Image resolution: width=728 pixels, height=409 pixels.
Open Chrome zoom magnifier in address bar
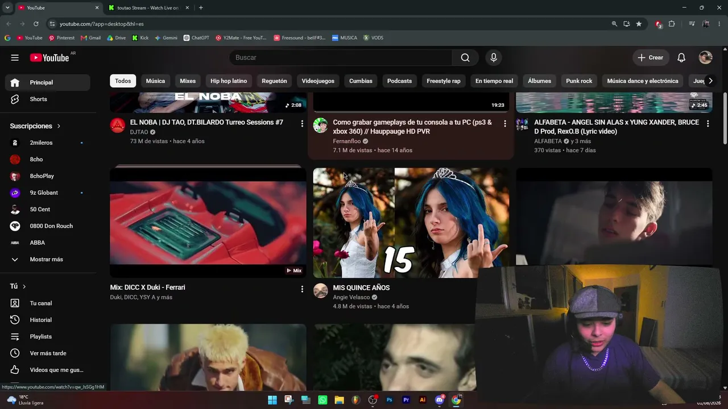pyautogui.click(x=614, y=24)
